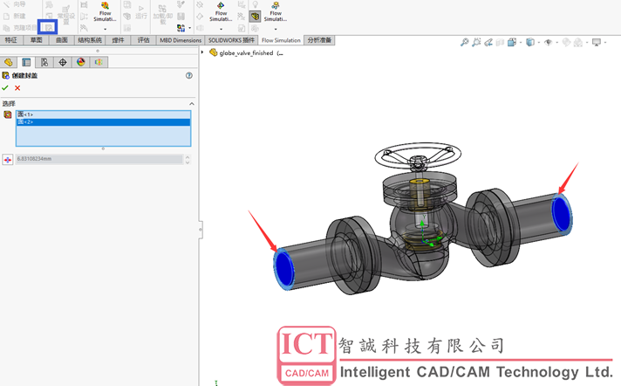621x386 pixels.
Task: Toggle the highlighted Flow Simulation cube button
Action: 255,16
